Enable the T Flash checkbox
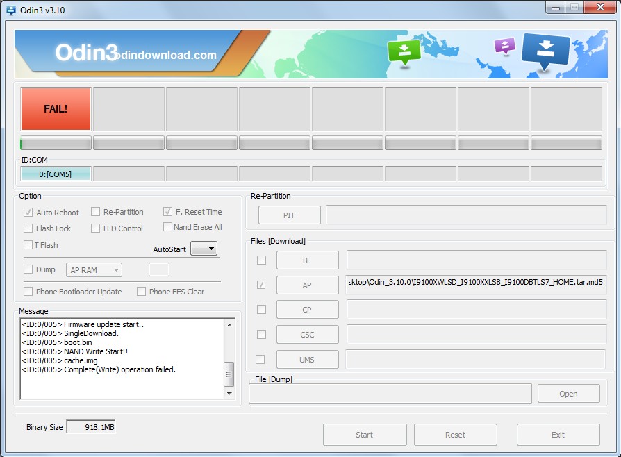 (28, 245)
